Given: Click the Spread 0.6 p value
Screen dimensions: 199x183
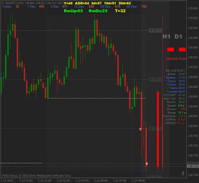Looking at the screenshot, I should (x=181, y=105).
